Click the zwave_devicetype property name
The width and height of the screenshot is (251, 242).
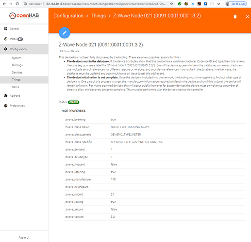click(x=77, y=157)
